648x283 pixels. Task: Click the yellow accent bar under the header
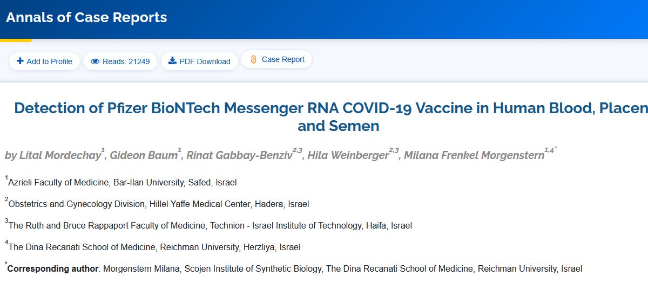16,40
